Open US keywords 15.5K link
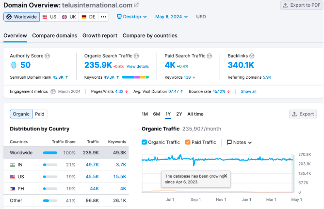324x209 pixels. pyautogui.click(x=120, y=177)
